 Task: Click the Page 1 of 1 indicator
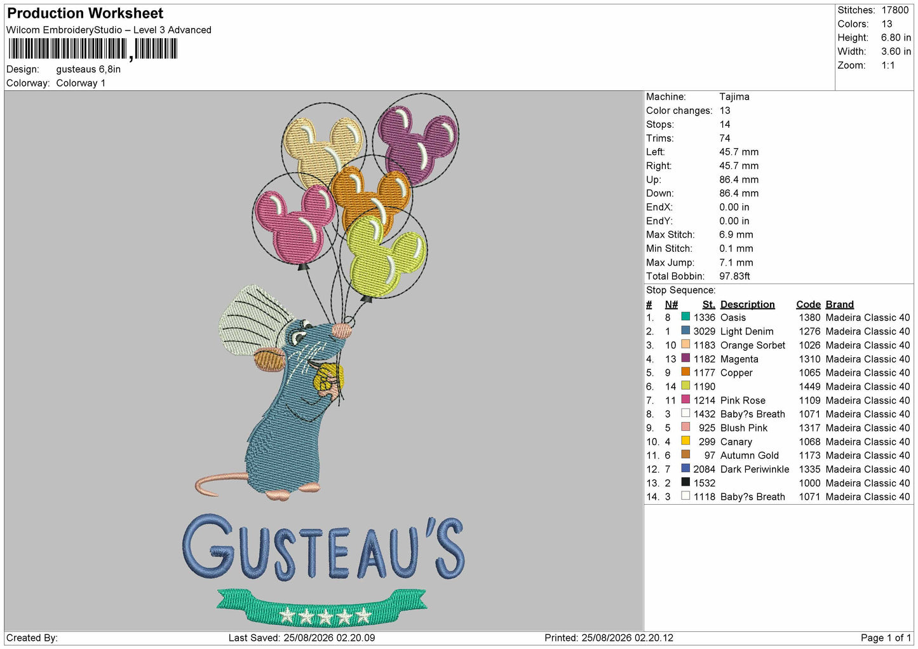pyautogui.click(x=886, y=638)
